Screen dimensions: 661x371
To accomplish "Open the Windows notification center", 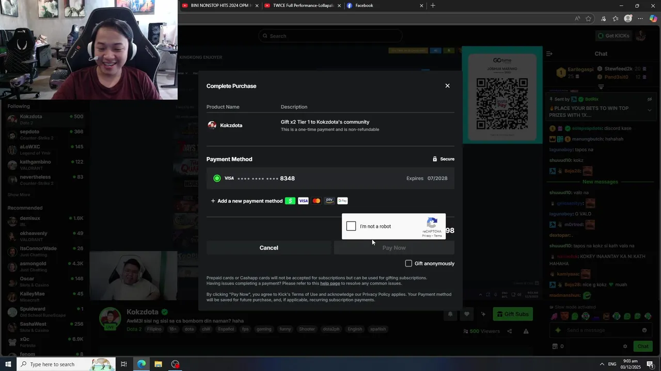I will [650, 364].
